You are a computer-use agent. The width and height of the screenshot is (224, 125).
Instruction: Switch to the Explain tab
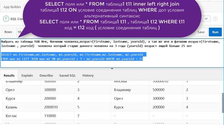27,75
